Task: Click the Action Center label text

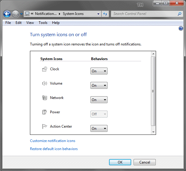Action: click(61, 126)
